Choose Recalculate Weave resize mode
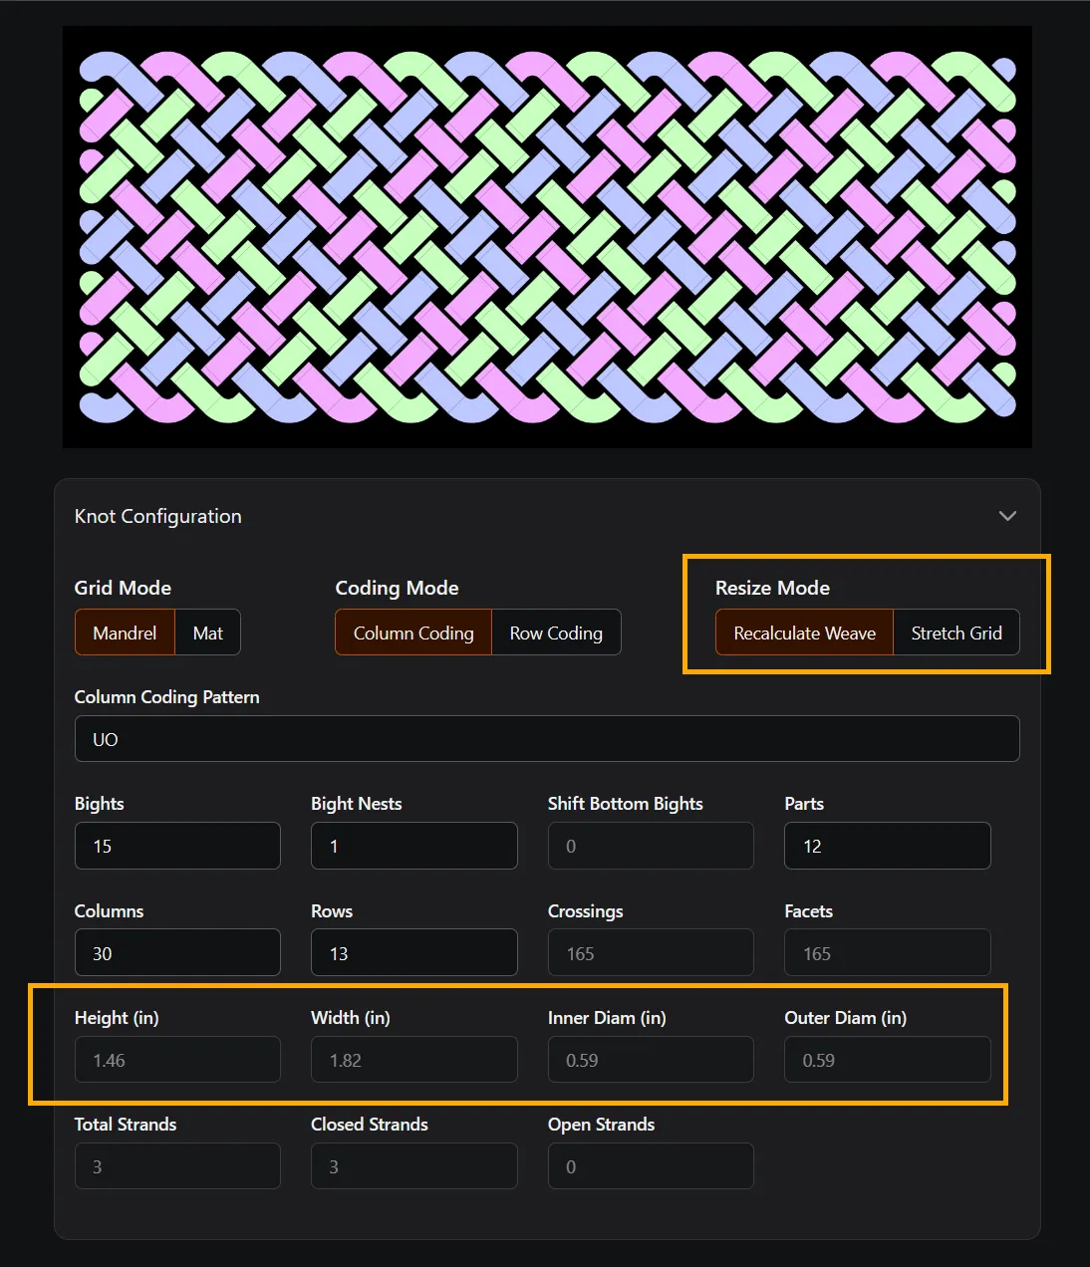This screenshot has height=1267, width=1090. tap(804, 633)
